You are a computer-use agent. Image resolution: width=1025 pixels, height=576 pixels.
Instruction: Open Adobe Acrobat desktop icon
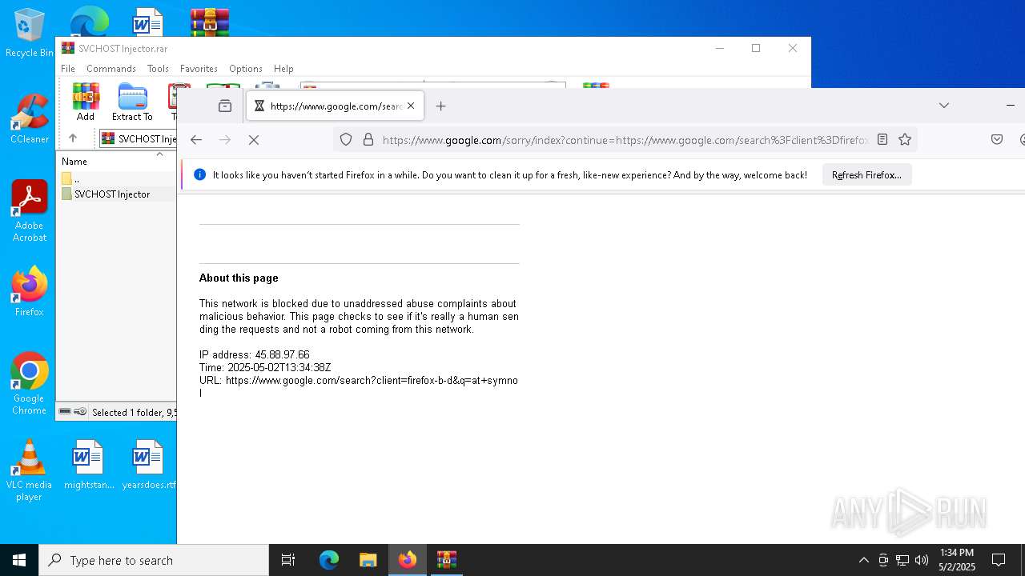(29, 210)
